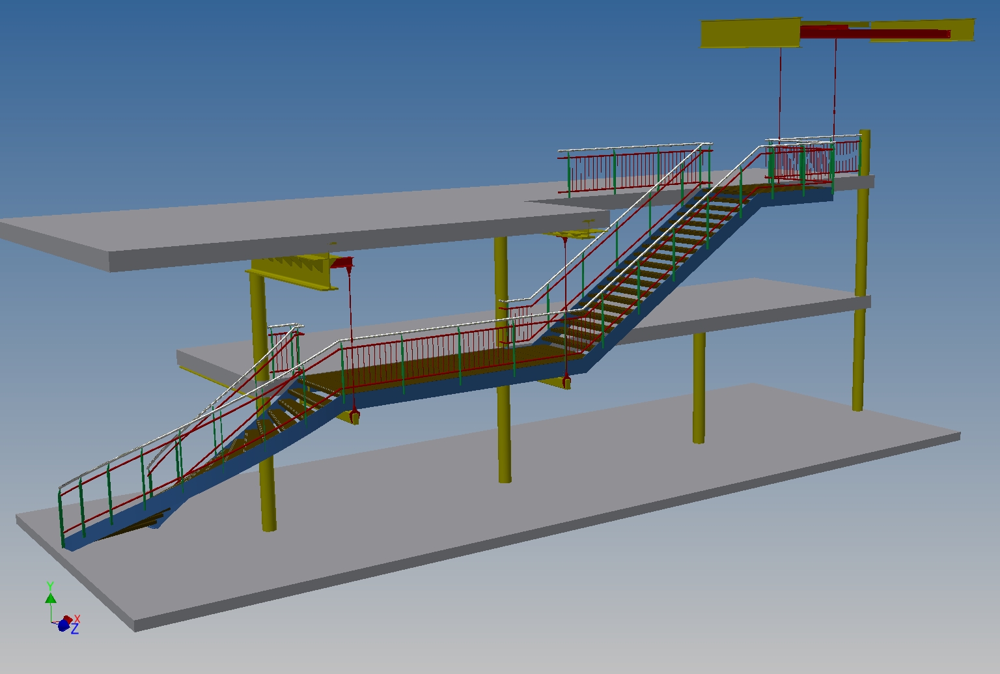The image size is (1000, 674).
Task: Select the short yellow column under middle slab
Action: [699, 388]
